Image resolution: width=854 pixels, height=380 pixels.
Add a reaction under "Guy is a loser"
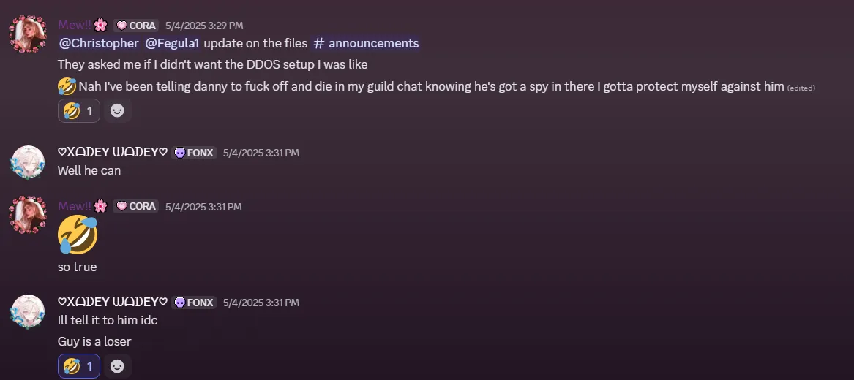pyautogui.click(x=117, y=366)
